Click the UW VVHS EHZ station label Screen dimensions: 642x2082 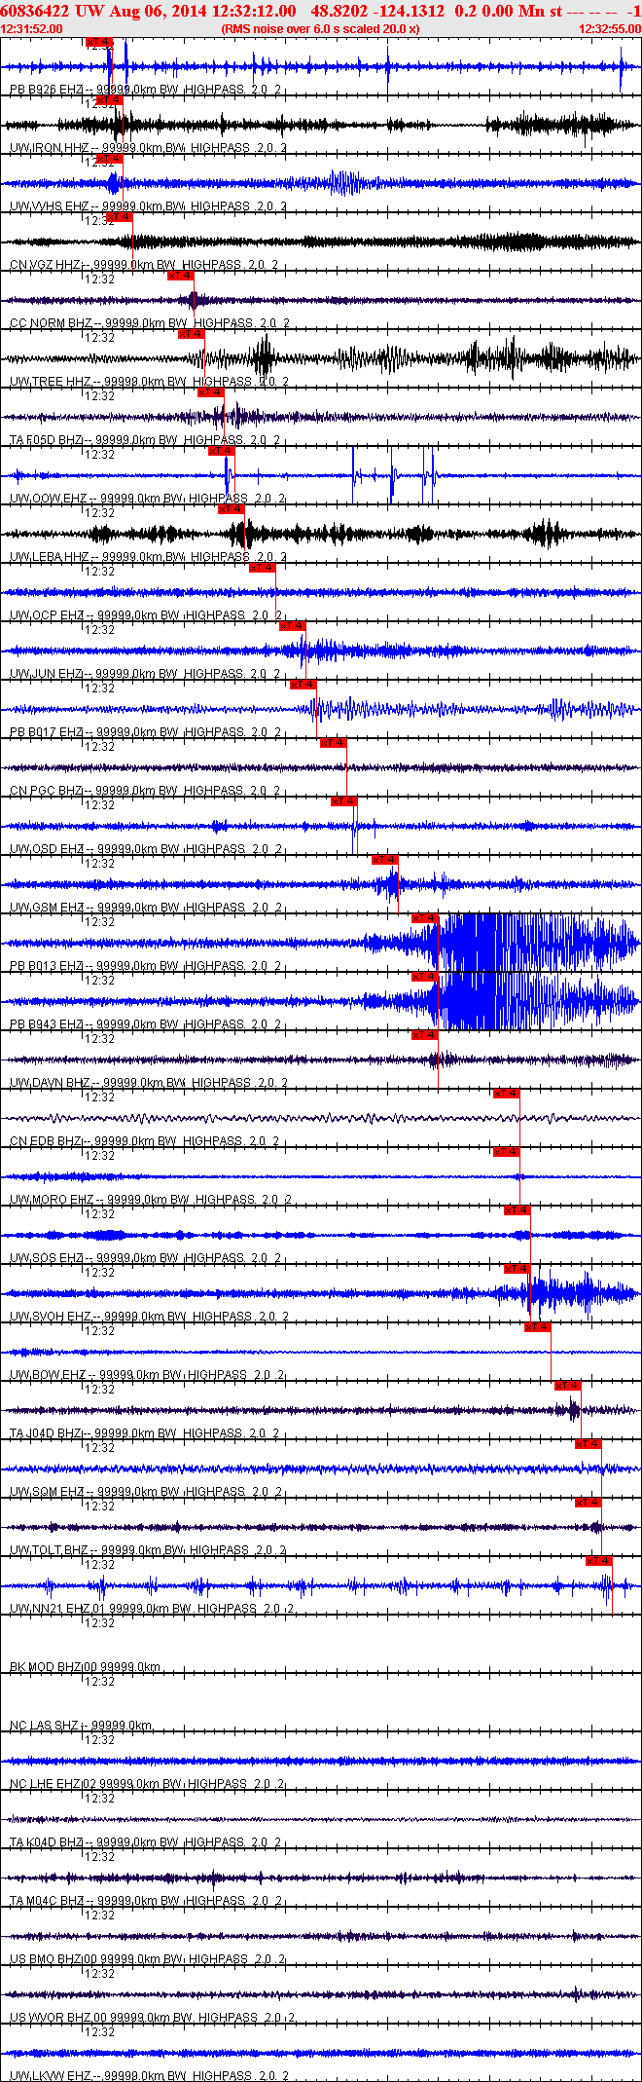coord(50,205)
